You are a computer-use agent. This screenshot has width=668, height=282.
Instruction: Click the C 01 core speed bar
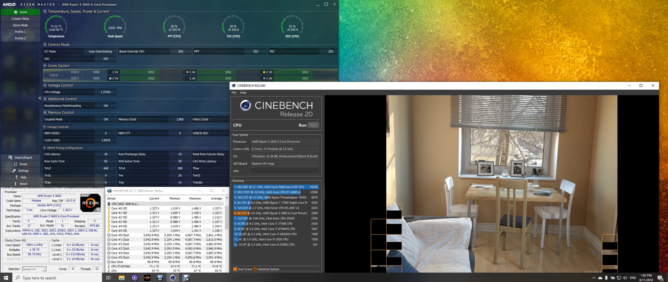pos(151,72)
